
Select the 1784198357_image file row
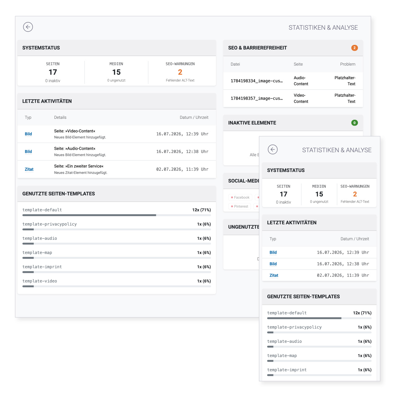(x=293, y=98)
